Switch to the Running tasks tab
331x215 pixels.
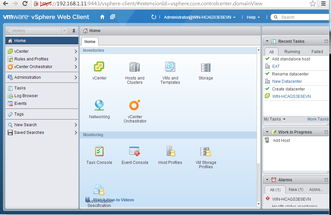pos(292,52)
